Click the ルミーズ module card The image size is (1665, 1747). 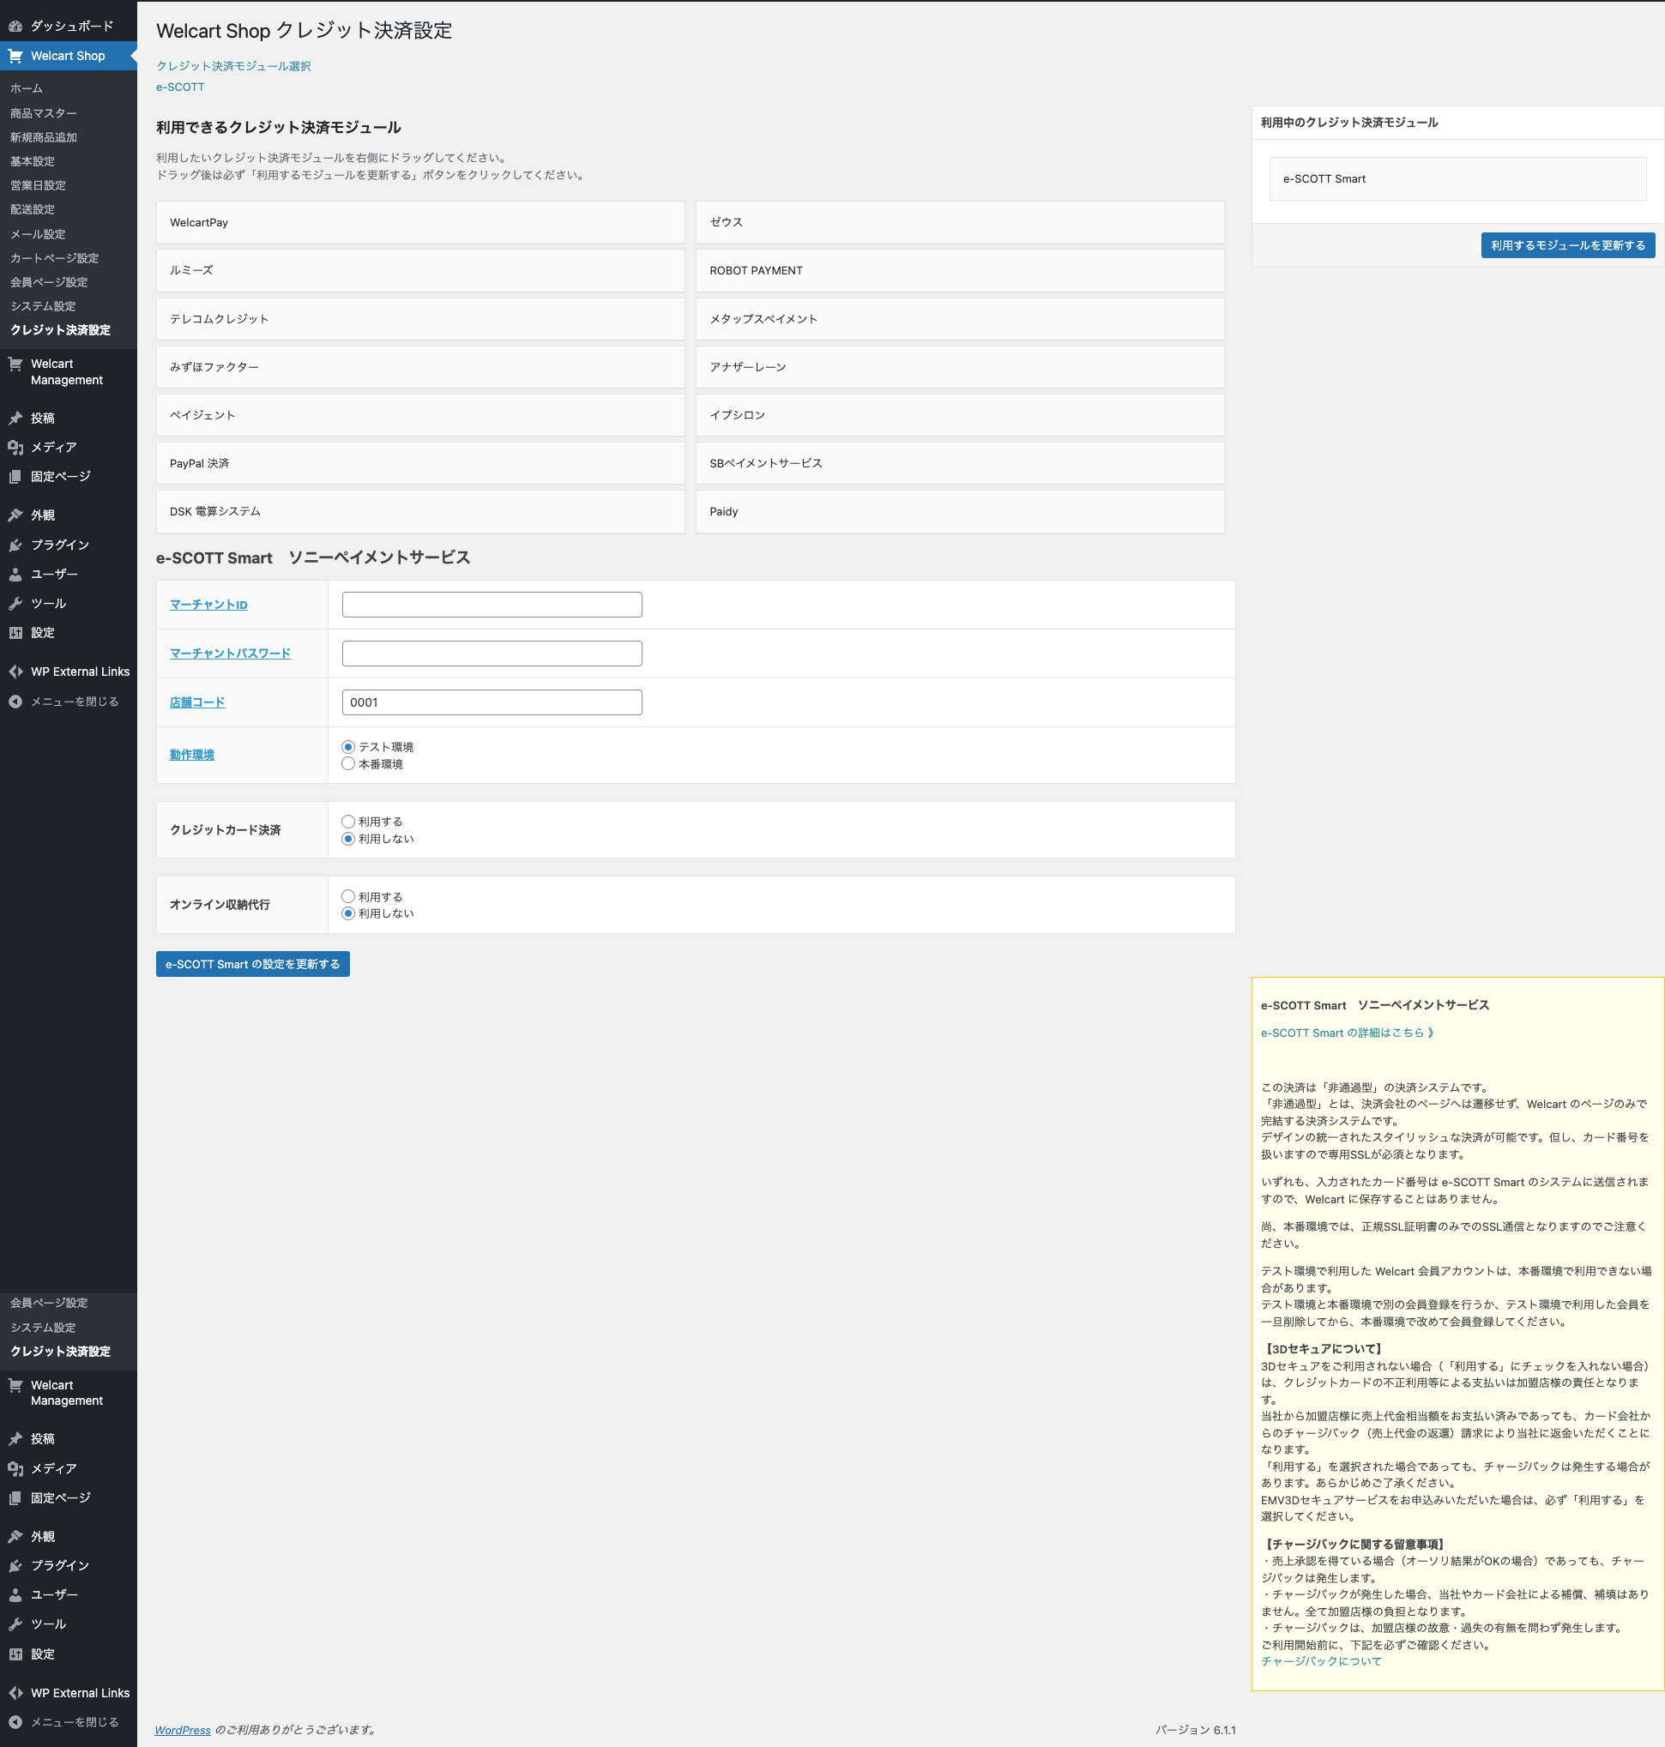(x=420, y=271)
